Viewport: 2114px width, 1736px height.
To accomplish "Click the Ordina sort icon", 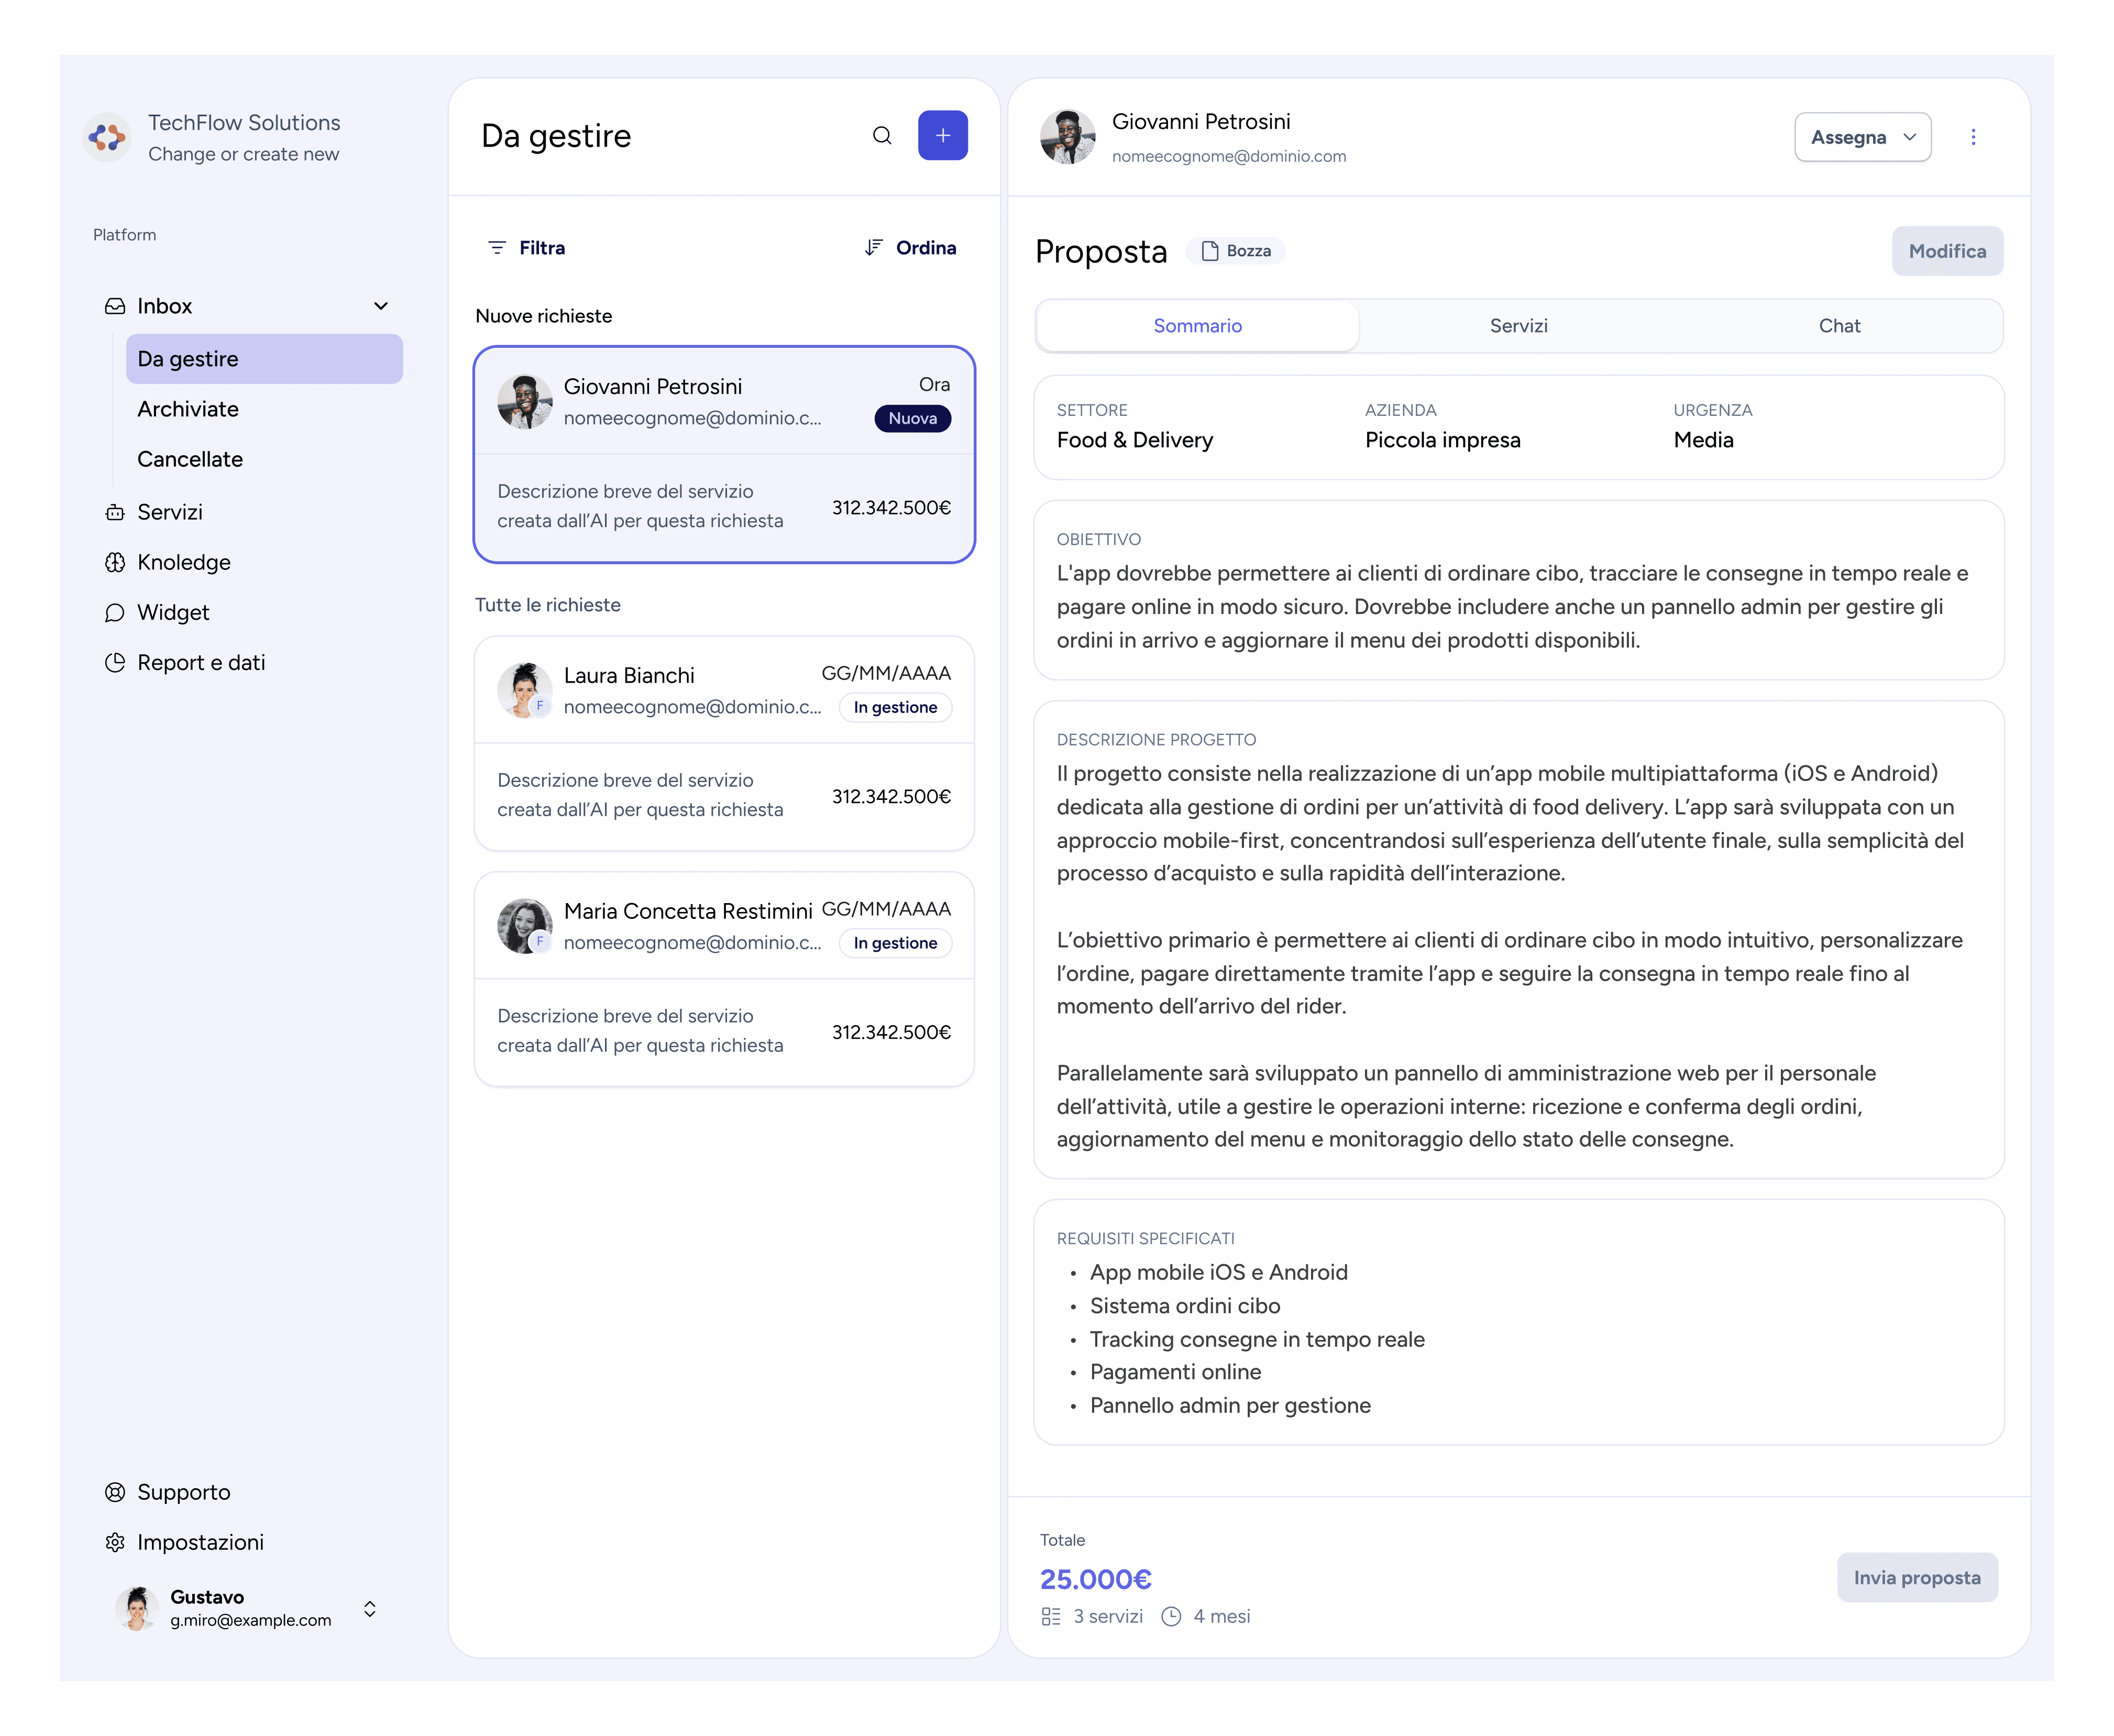I will pos(873,248).
